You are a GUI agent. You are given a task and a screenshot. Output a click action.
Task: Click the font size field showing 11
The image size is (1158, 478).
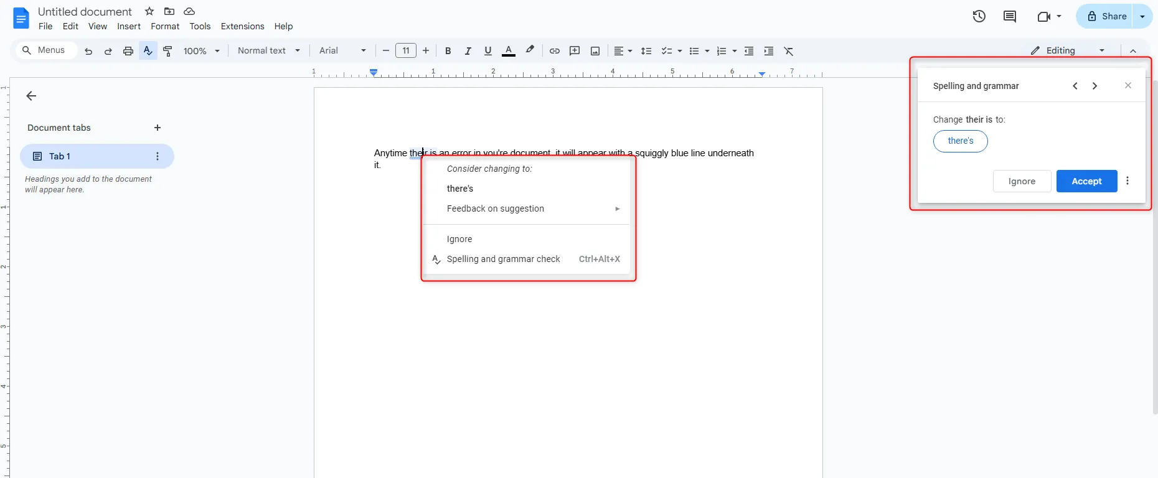(406, 51)
